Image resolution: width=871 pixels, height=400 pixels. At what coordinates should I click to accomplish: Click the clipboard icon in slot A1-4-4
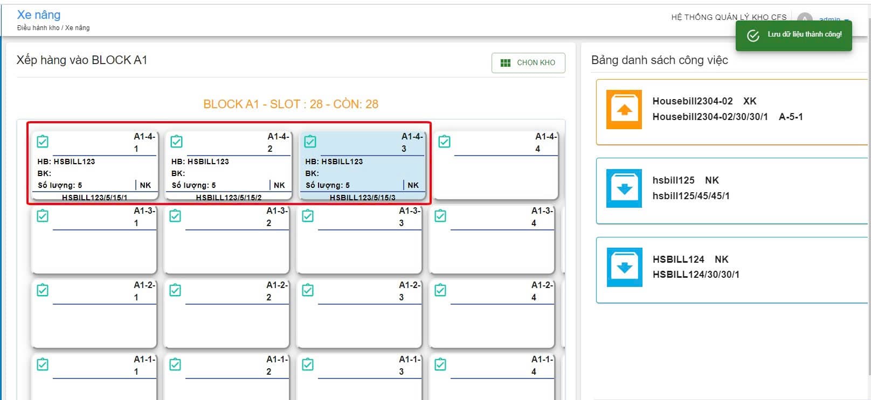pyautogui.click(x=445, y=142)
